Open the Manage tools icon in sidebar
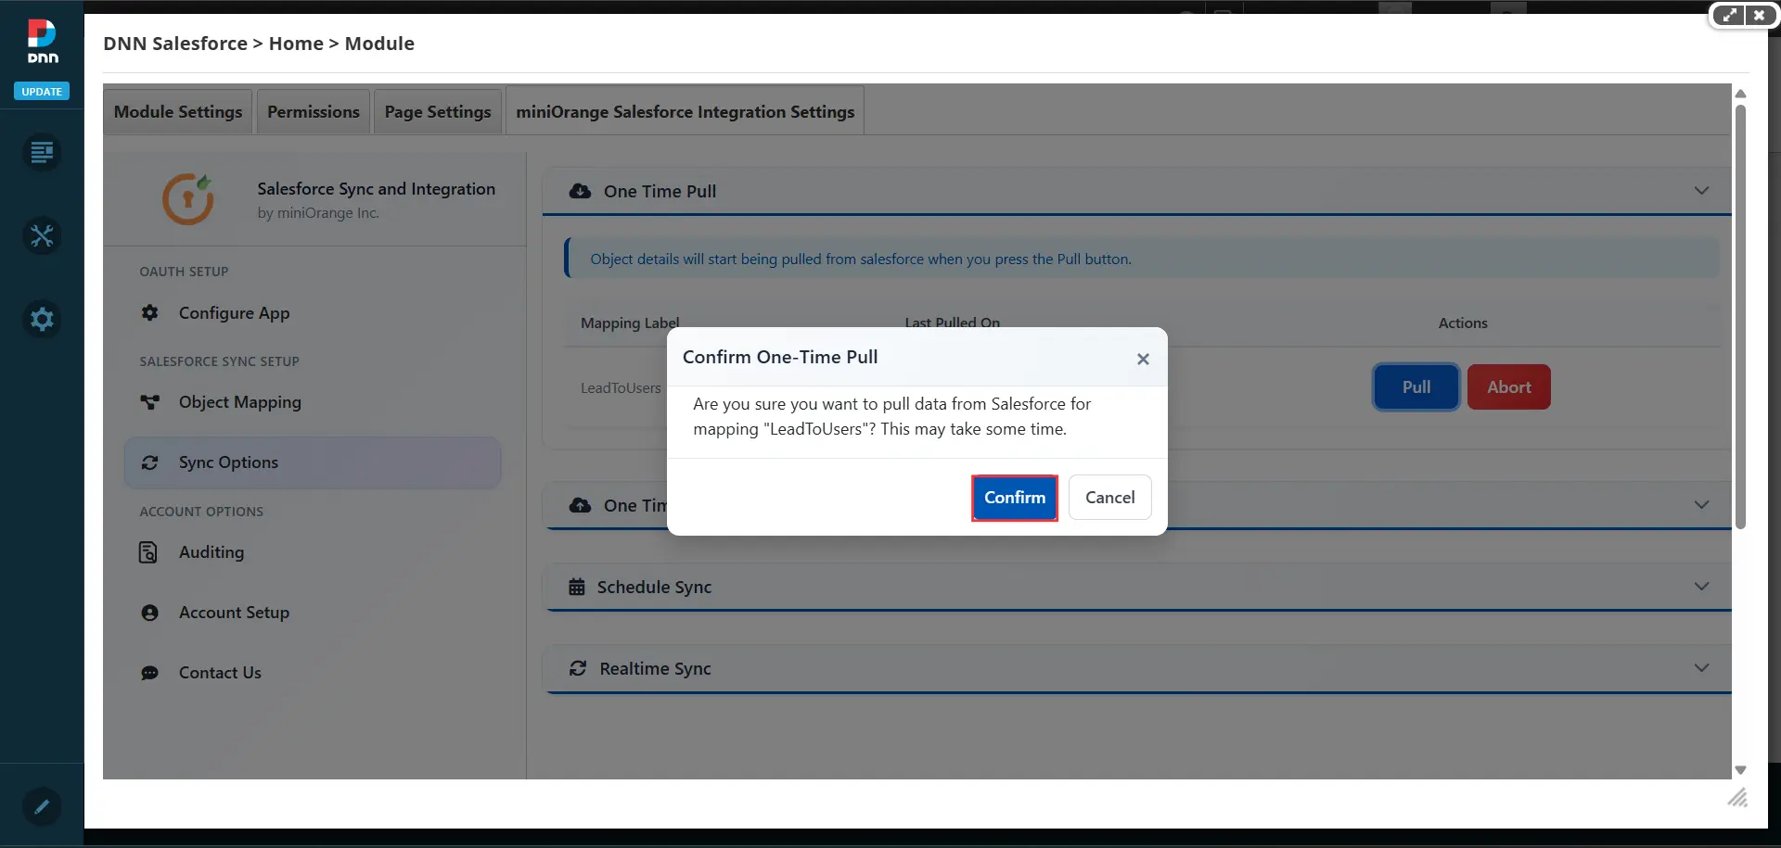Screen dimensions: 1781x848 coord(42,236)
